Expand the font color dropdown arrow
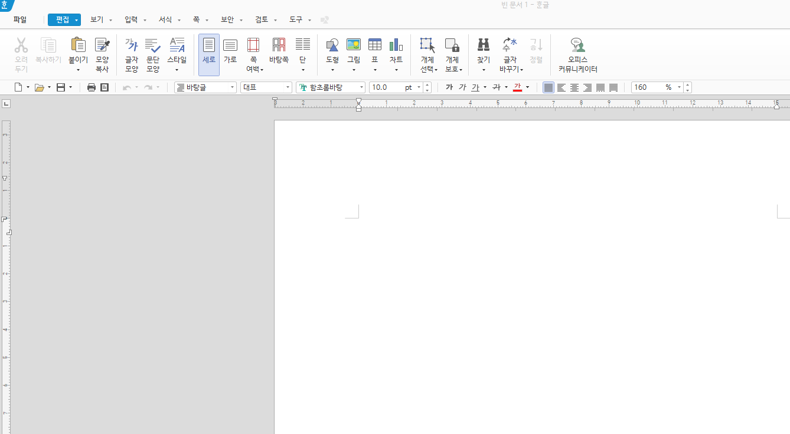 [x=527, y=87]
